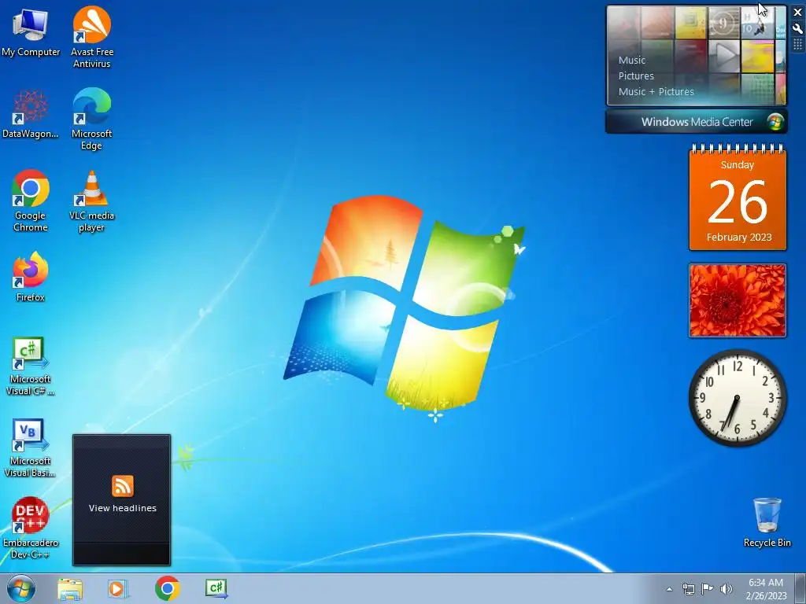The height and width of the screenshot is (604, 806).
Task: Close the Media Center gadget
Action: click(798, 13)
